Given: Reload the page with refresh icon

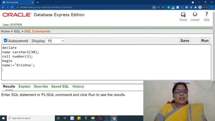Looking at the screenshot, I should pyautogui.click(x=12, y=7).
